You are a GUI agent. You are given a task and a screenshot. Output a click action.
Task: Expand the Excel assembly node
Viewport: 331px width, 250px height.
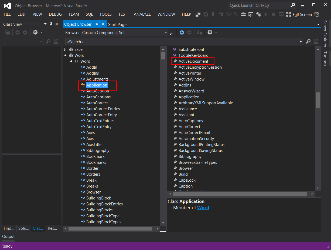click(65, 49)
